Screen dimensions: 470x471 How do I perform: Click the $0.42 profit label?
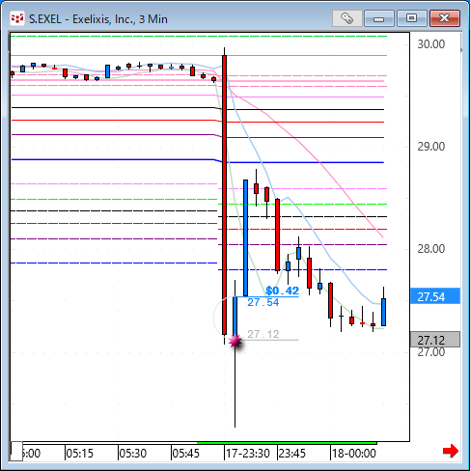(283, 291)
